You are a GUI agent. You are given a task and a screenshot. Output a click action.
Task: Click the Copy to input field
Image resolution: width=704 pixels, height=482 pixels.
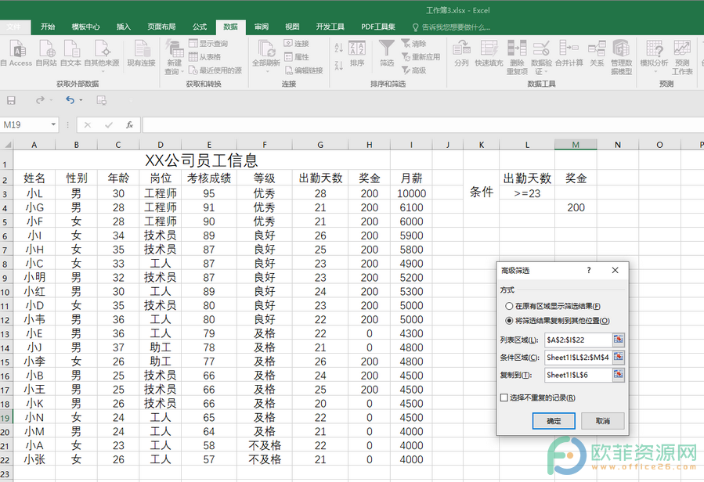tap(578, 375)
